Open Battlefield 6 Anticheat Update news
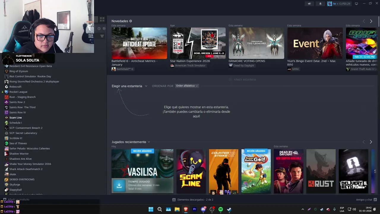 coord(139,43)
